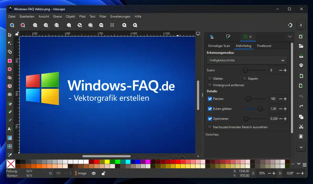This screenshot has width=313, height=184.
Task: Click the Ecken glätten slider
Action: [255, 109]
